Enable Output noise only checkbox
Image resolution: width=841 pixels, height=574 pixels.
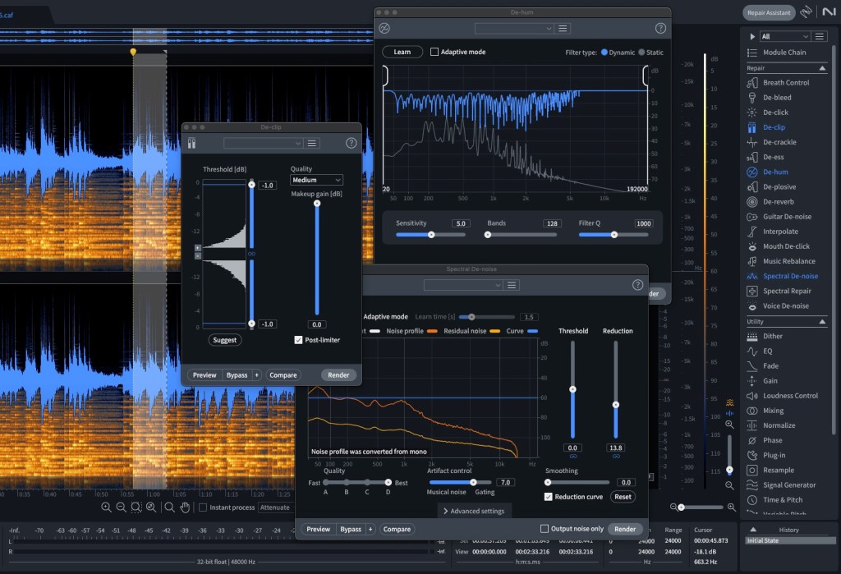pyautogui.click(x=545, y=529)
